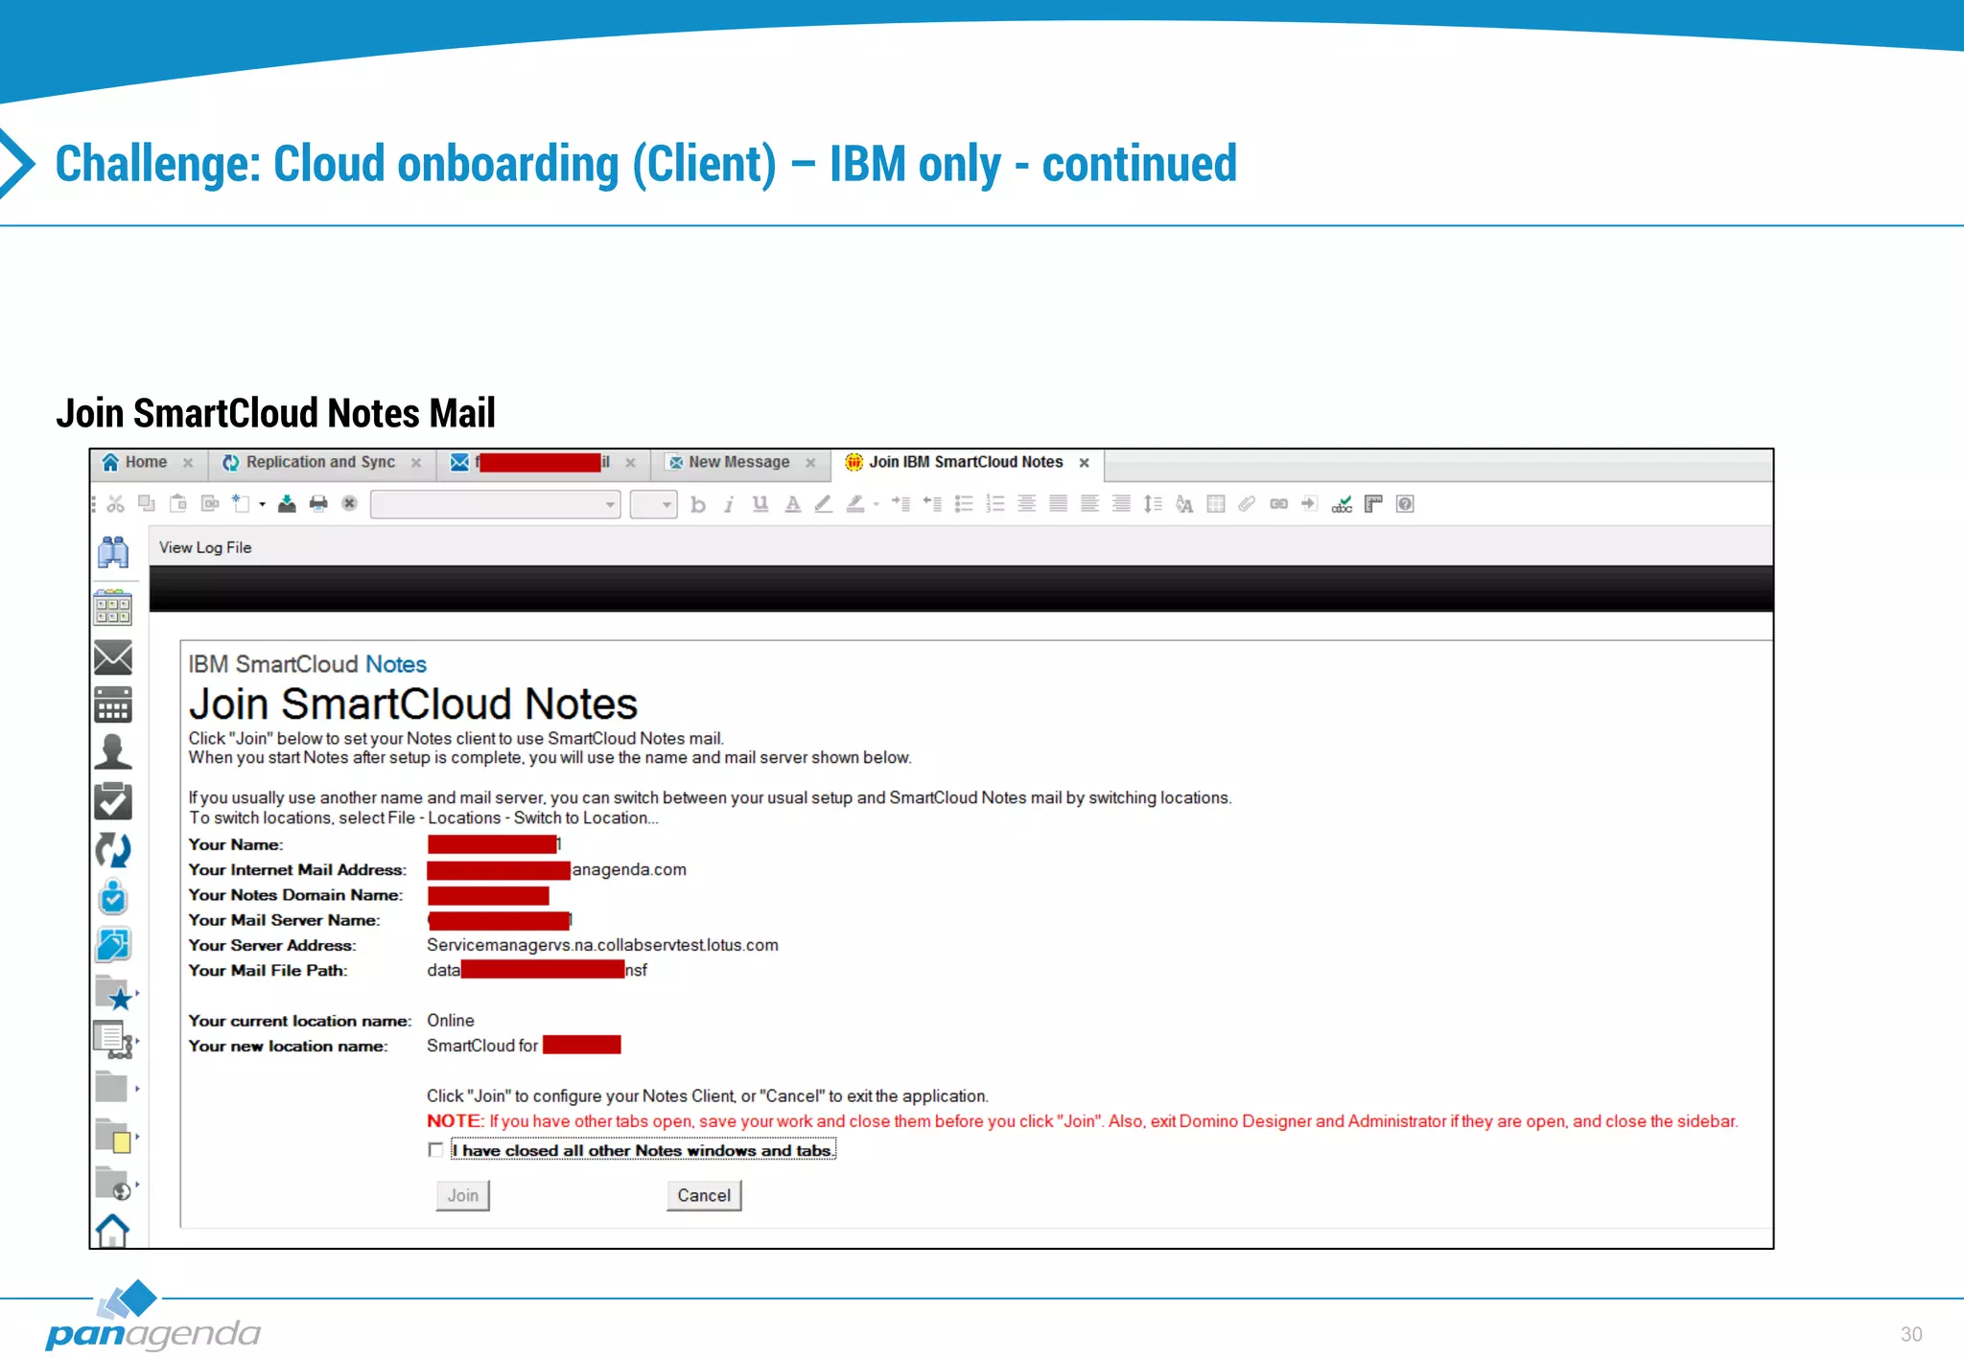Open the binoculars search sidebar icon

[x=113, y=552]
